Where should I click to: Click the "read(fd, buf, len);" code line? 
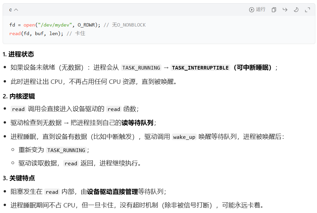(36, 33)
